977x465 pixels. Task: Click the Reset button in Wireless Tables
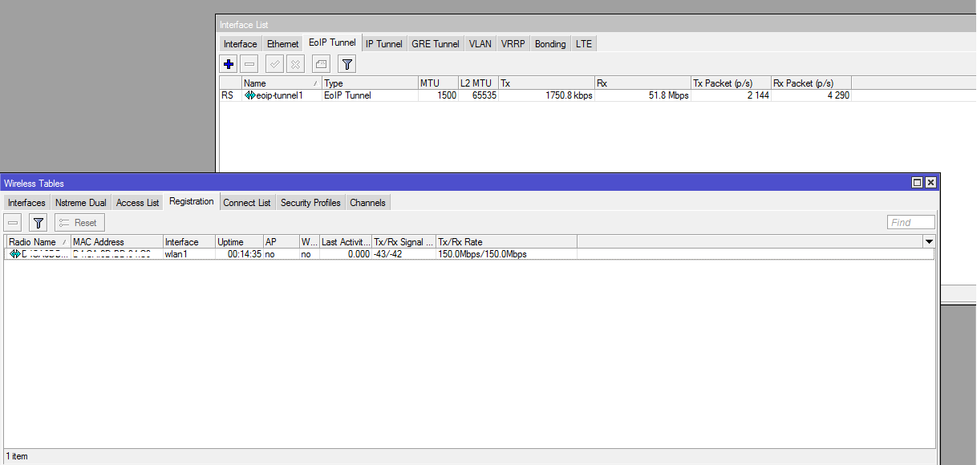[79, 223]
